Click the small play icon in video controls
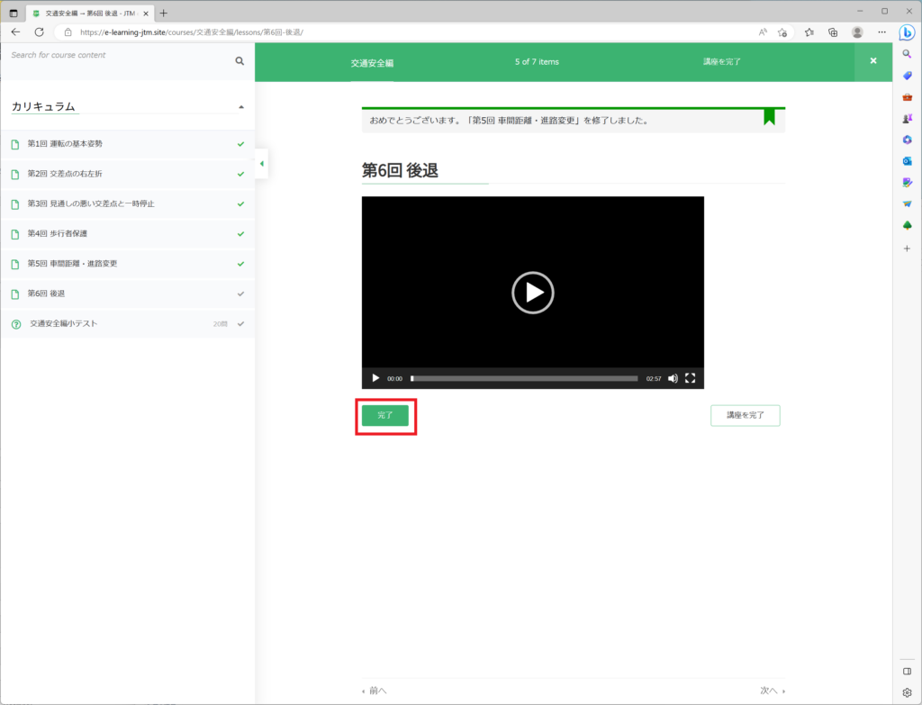Screen dimensions: 922x705 pyautogui.click(x=375, y=378)
